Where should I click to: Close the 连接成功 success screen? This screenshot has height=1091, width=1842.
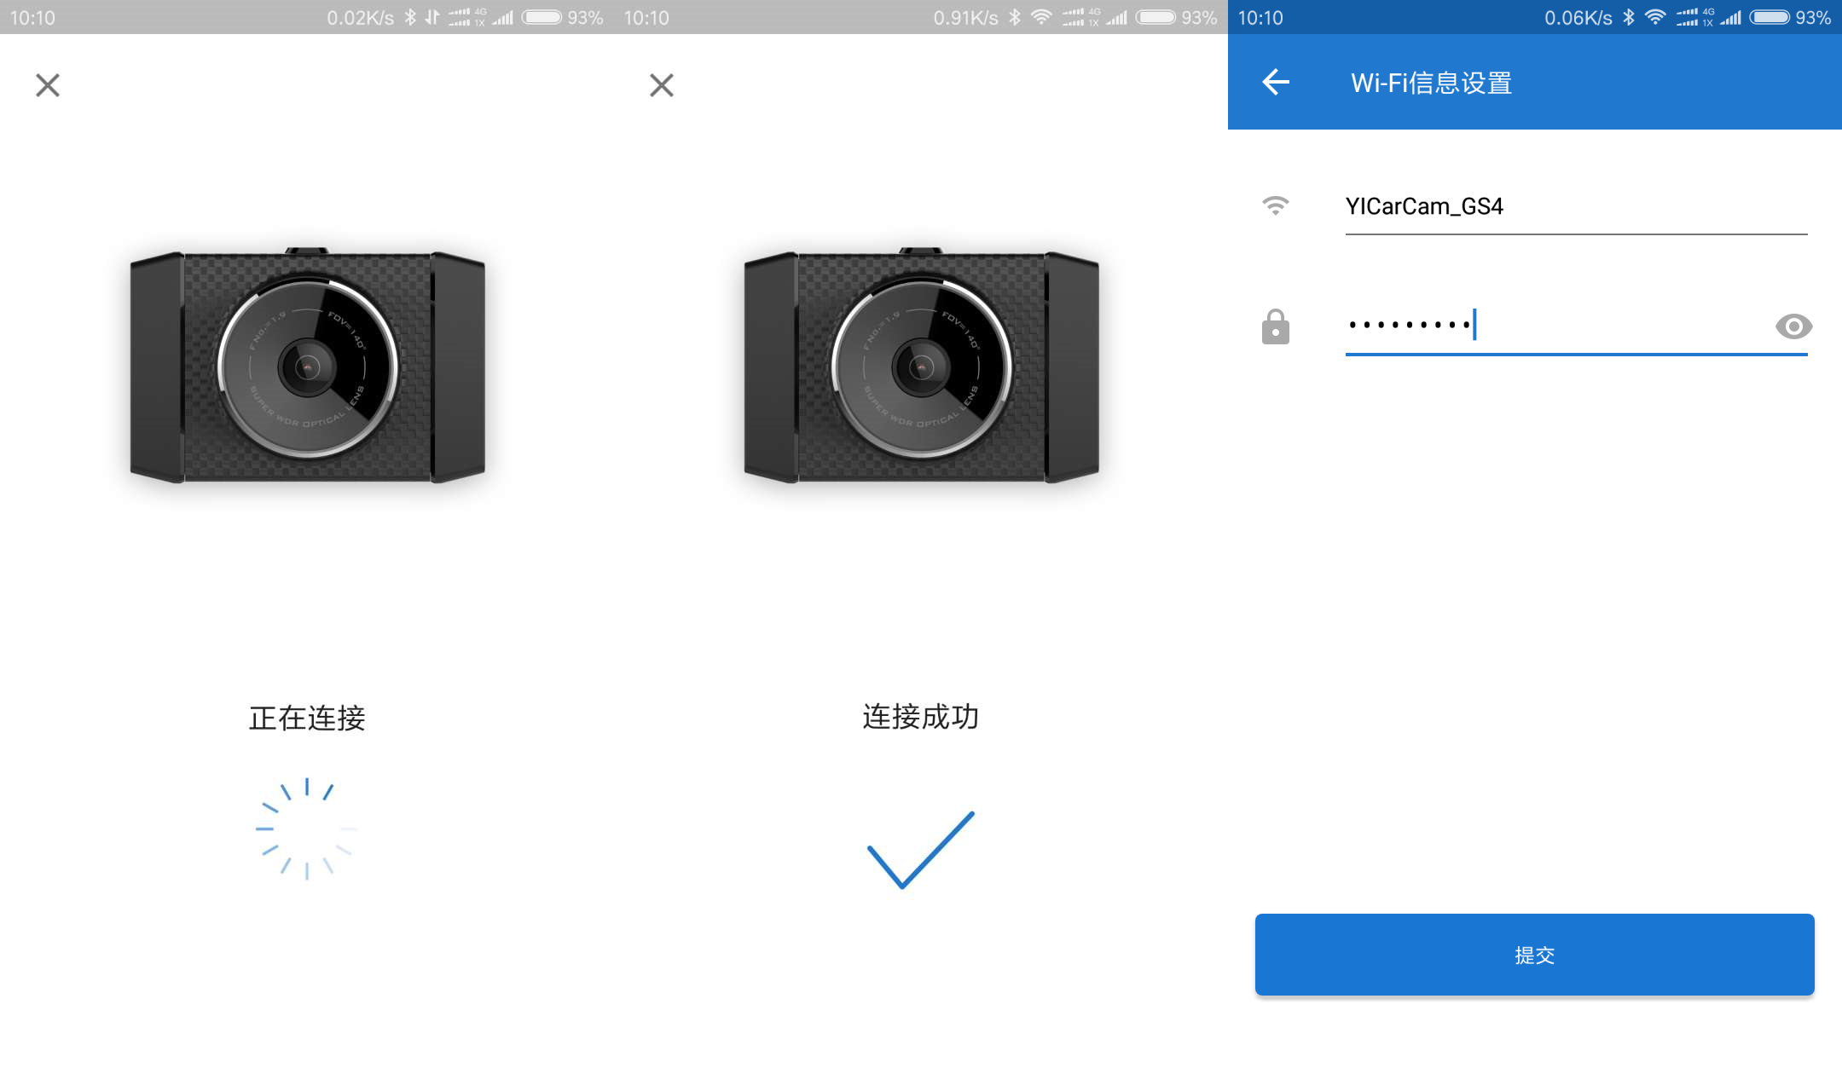(x=661, y=84)
